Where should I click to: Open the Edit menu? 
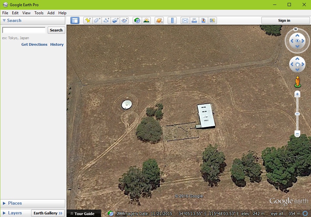(15, 13)
